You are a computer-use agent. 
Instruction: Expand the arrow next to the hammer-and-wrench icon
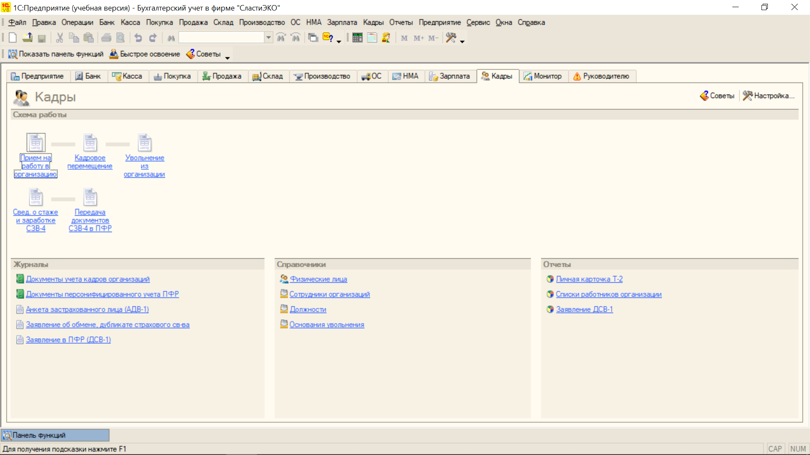pyautogui.click(x=462, y=41)
